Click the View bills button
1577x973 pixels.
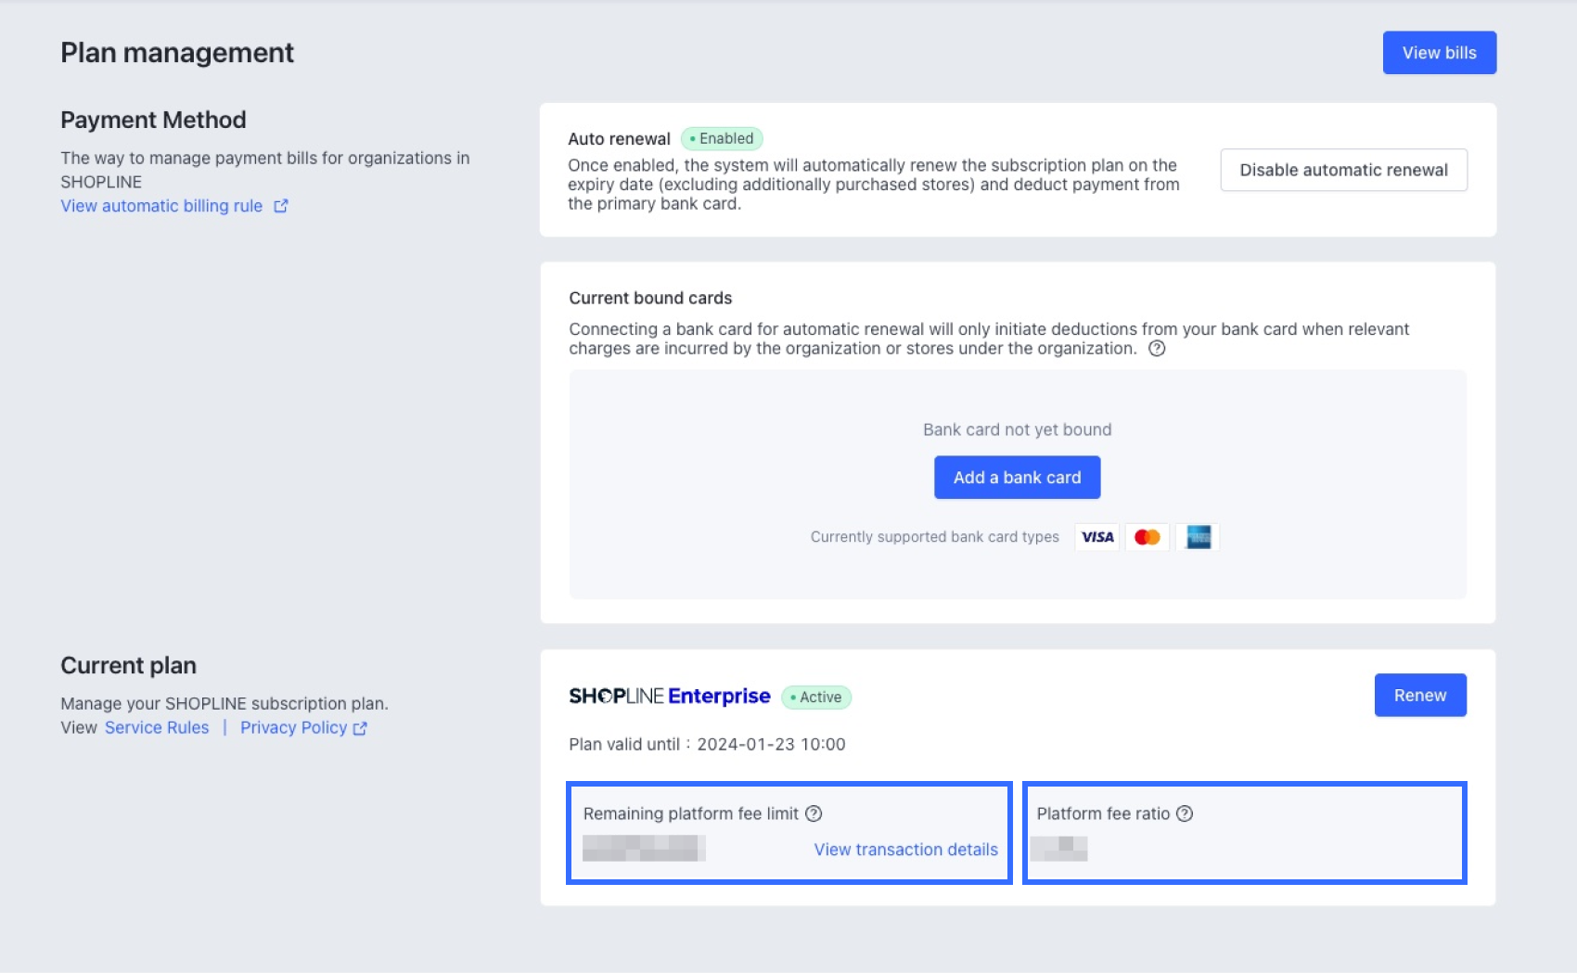click(1439, 53)
